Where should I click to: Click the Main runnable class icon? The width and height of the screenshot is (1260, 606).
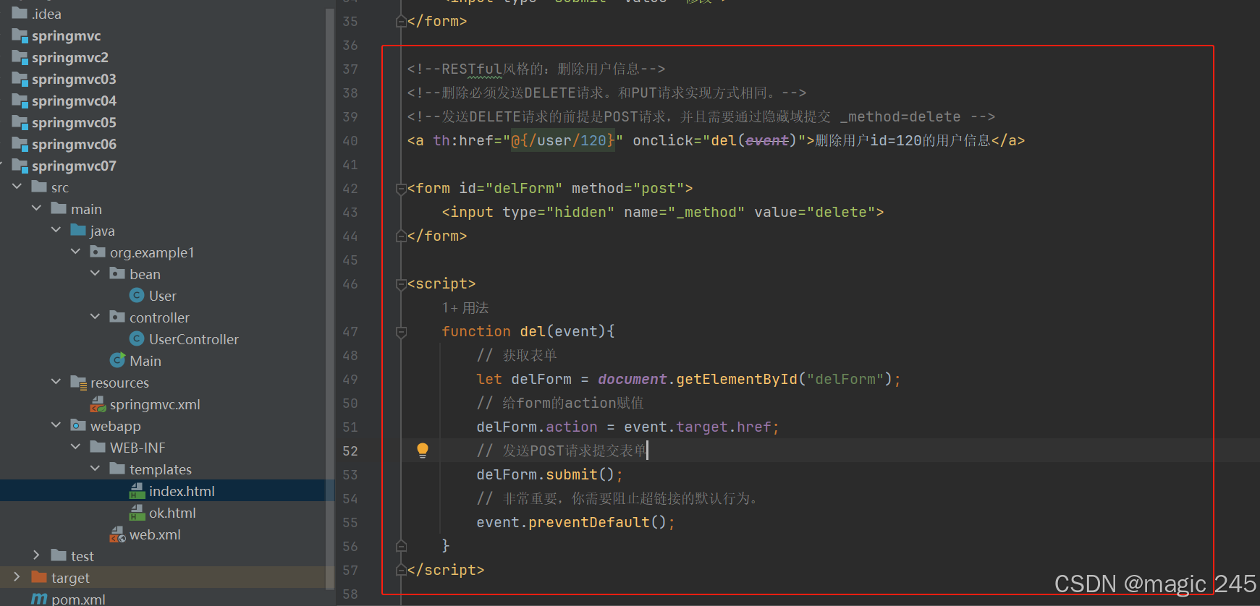[x=117, y=360]
